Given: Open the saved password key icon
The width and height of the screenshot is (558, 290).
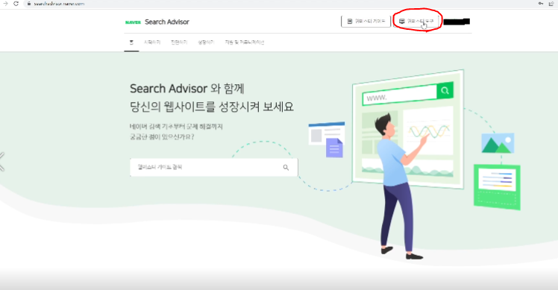Looking at the screenshot, I should (541, 4).
